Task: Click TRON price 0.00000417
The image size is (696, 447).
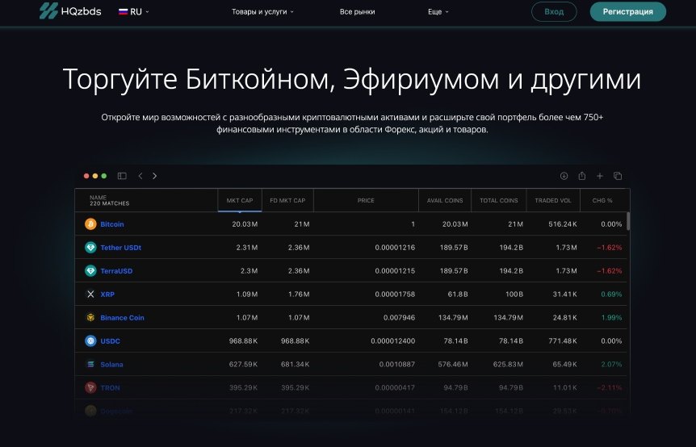Action: click(x=395, y=388)
